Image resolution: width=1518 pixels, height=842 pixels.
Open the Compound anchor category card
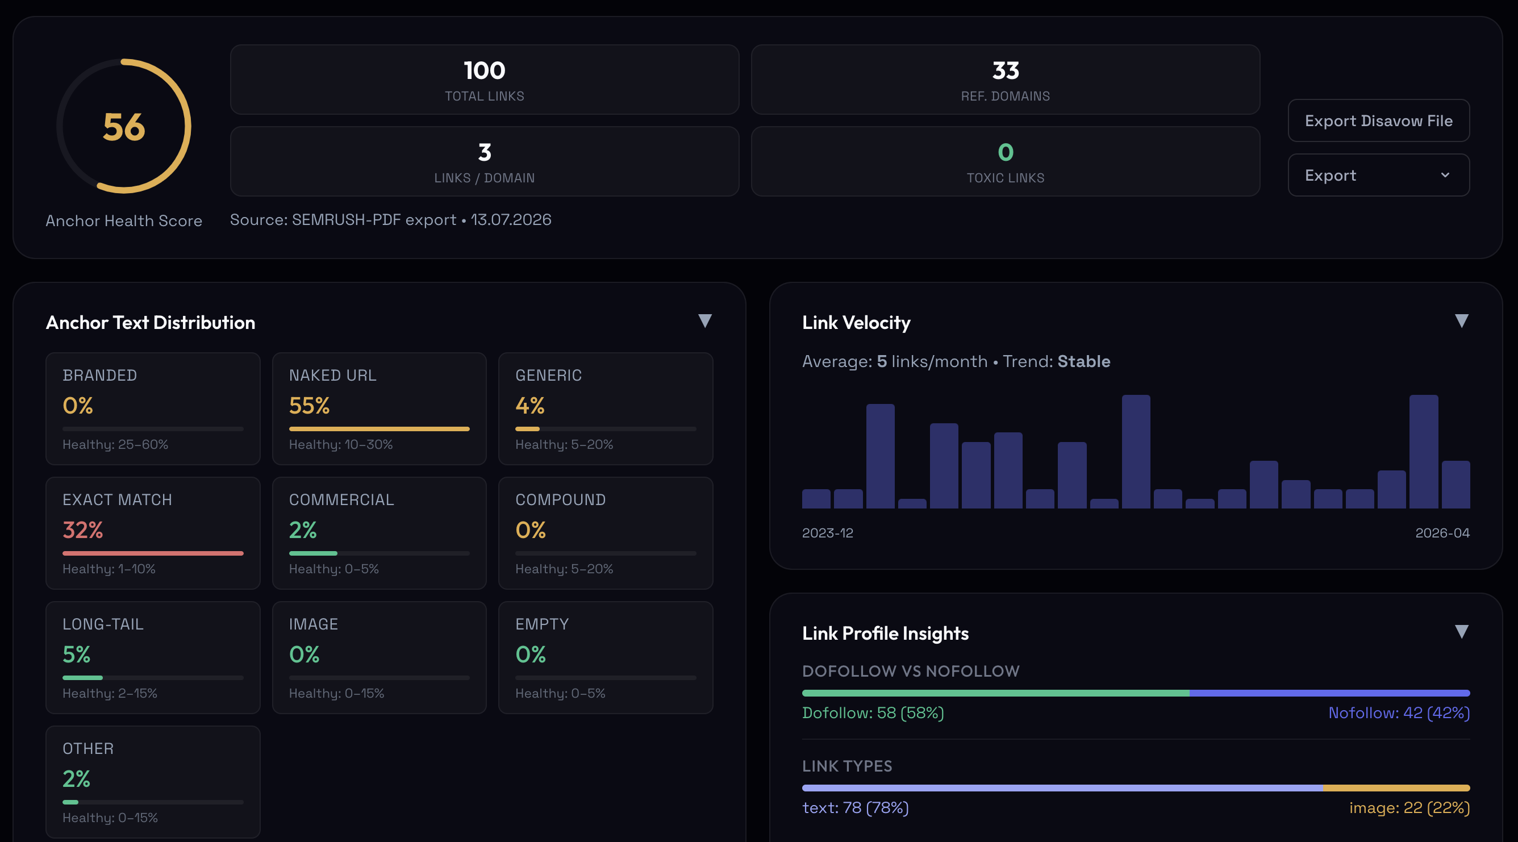606,533
